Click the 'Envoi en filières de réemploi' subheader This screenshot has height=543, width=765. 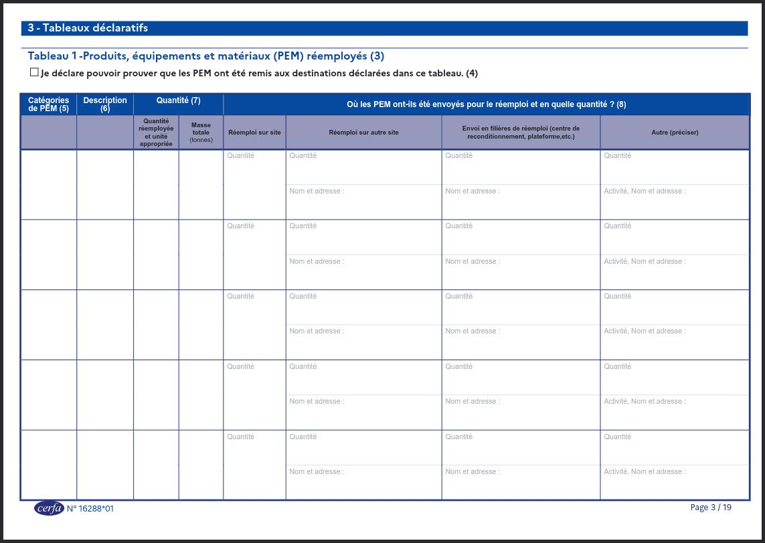pyautogui.click(x=521, y=132)
